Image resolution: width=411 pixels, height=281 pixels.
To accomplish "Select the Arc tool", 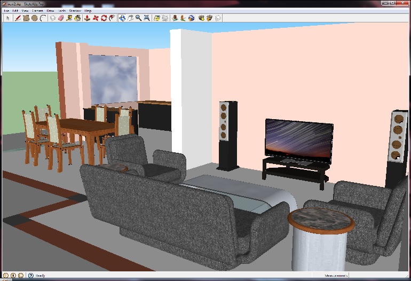I will (43, 18).
